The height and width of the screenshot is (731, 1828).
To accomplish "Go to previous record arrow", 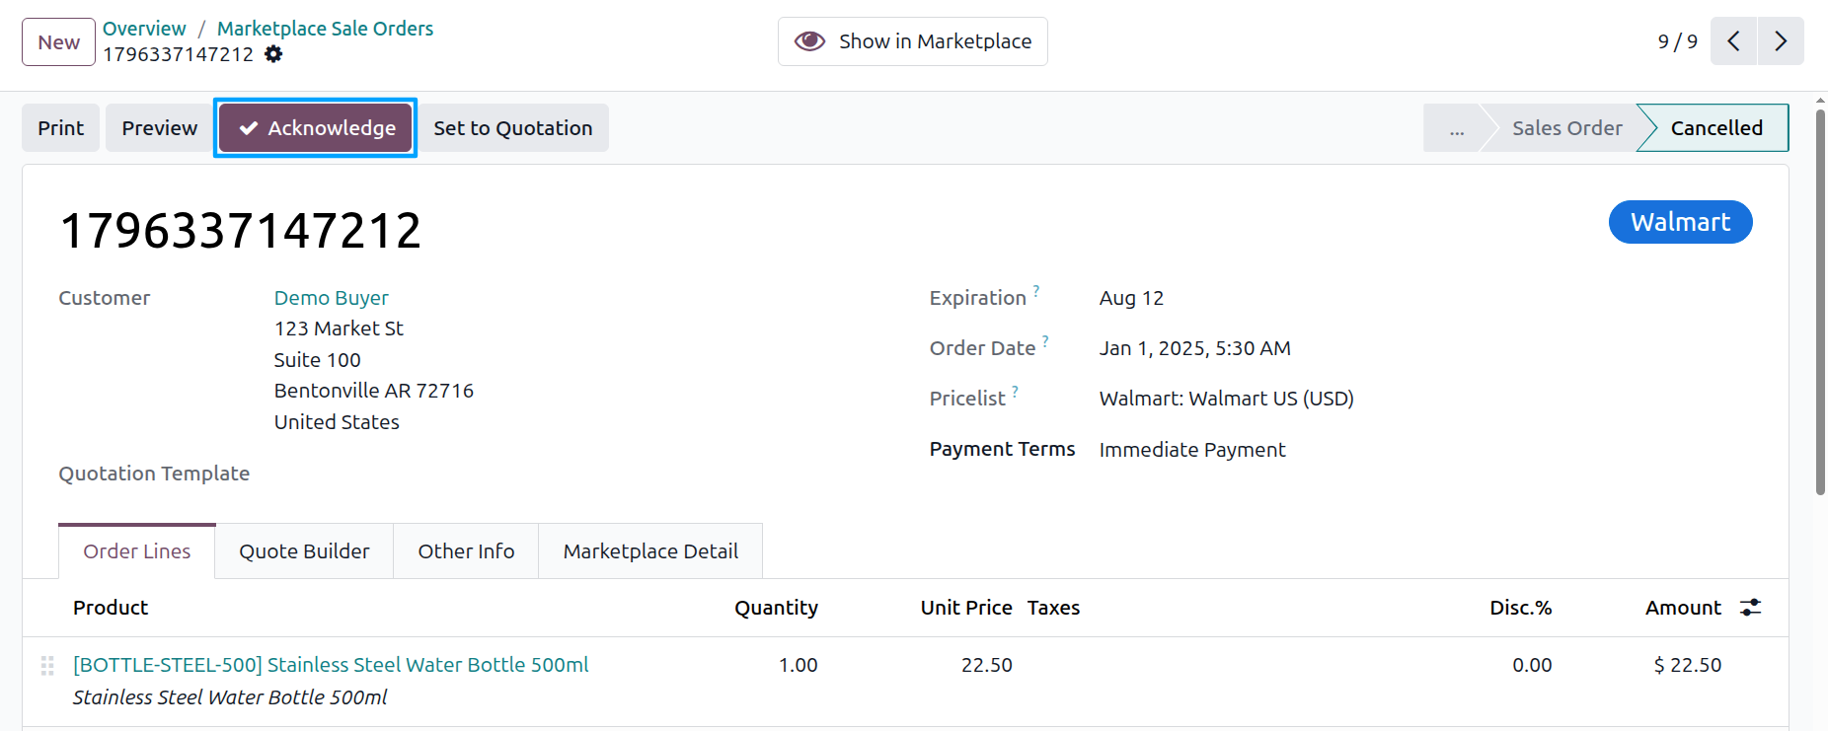I will pyautogui.click(x=1733, y=41).
